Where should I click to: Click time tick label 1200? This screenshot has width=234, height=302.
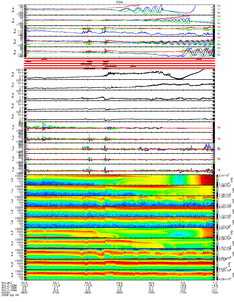(214, 293)
